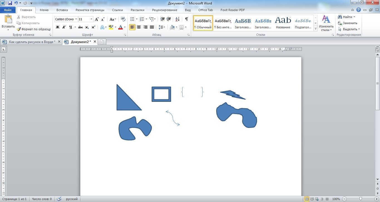Screen dimensions: 380x202
Task: Expand the styles gallery more arrow
Action: (x=315, y=29)
